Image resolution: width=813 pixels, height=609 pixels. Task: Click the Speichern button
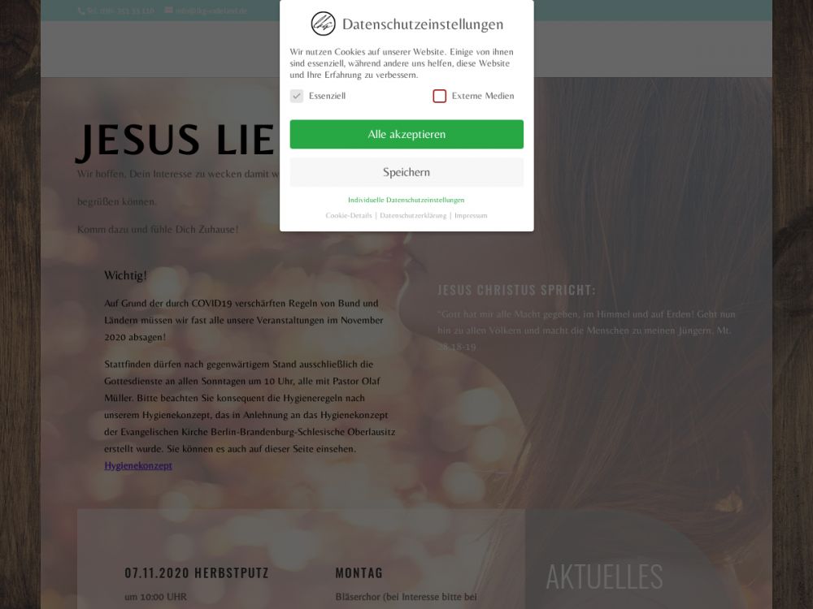406,172
